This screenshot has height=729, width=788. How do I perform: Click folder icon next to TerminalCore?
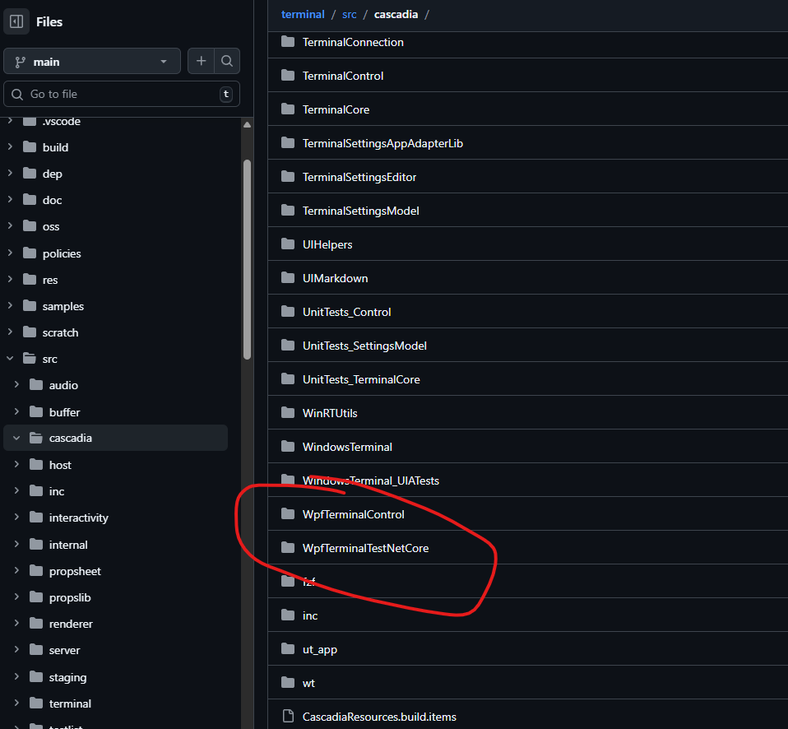click(287, 109)
